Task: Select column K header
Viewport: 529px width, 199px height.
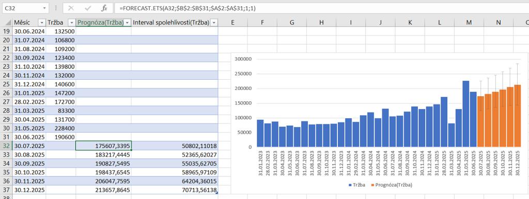Action: [x=410, y=23]
